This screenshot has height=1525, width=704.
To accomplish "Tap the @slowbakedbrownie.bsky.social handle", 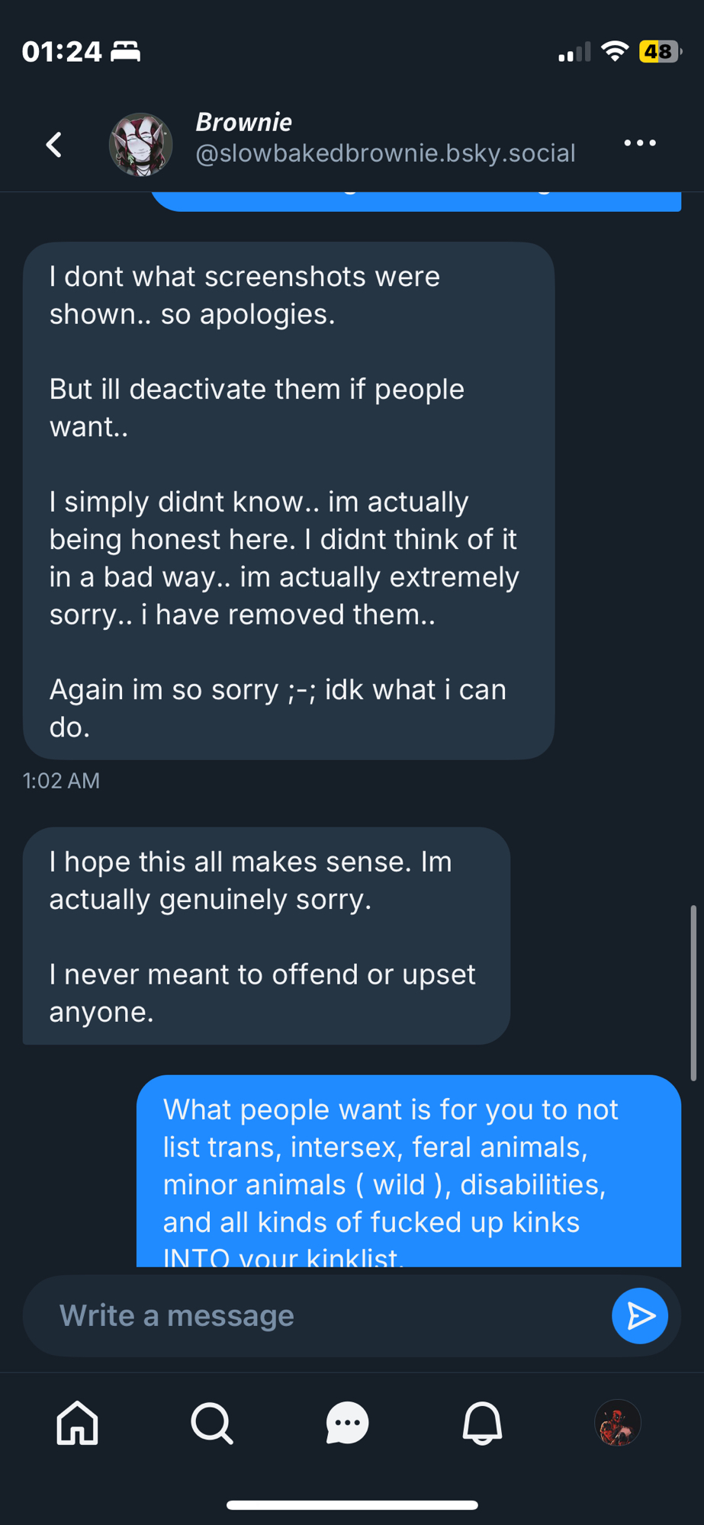I will tap(385, 153).
